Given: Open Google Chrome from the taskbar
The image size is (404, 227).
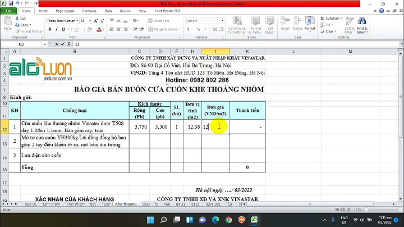Looking at the screenshot, I should click(x=228, y=220).
